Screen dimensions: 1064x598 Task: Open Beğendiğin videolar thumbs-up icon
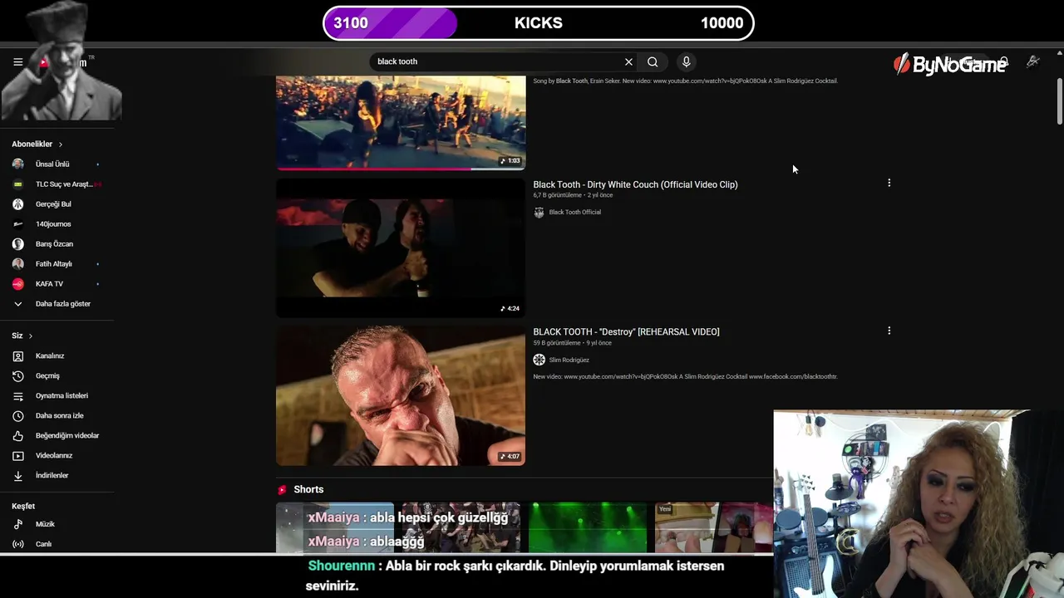click(18, 436)
